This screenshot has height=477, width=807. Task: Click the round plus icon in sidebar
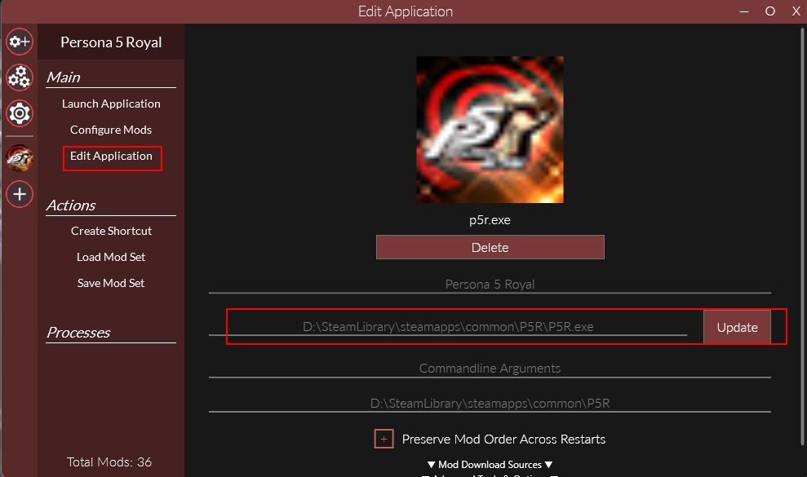click(x=20, y=195)
